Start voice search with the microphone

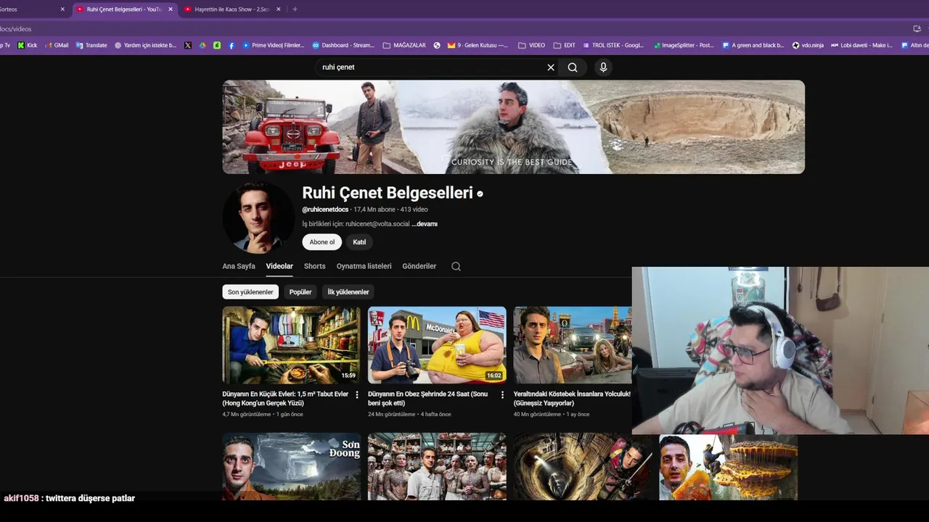(603, 67)
